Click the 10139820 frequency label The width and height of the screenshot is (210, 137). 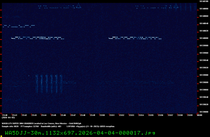tap(204, 105)
